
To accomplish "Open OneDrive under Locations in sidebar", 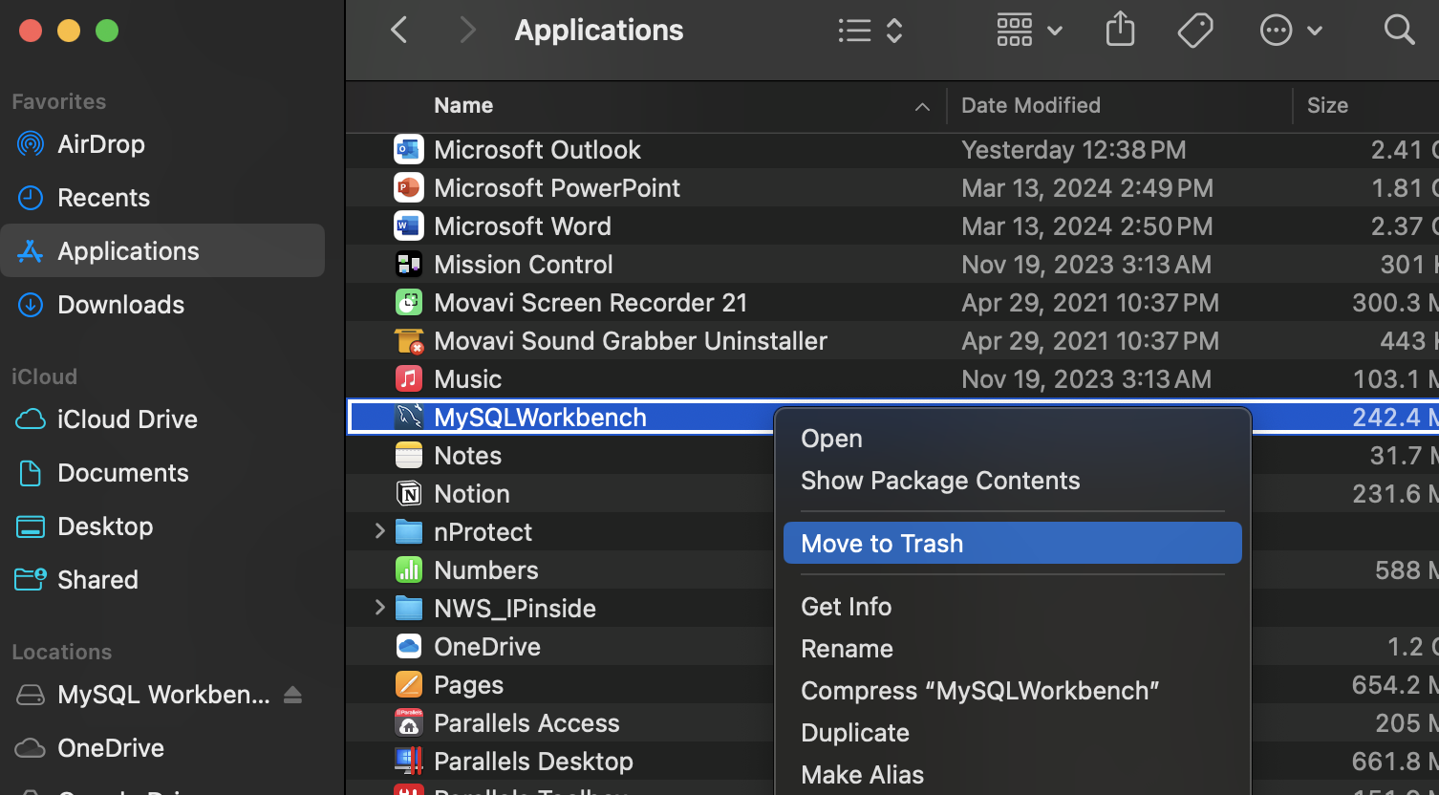I will tap(162, 748).
